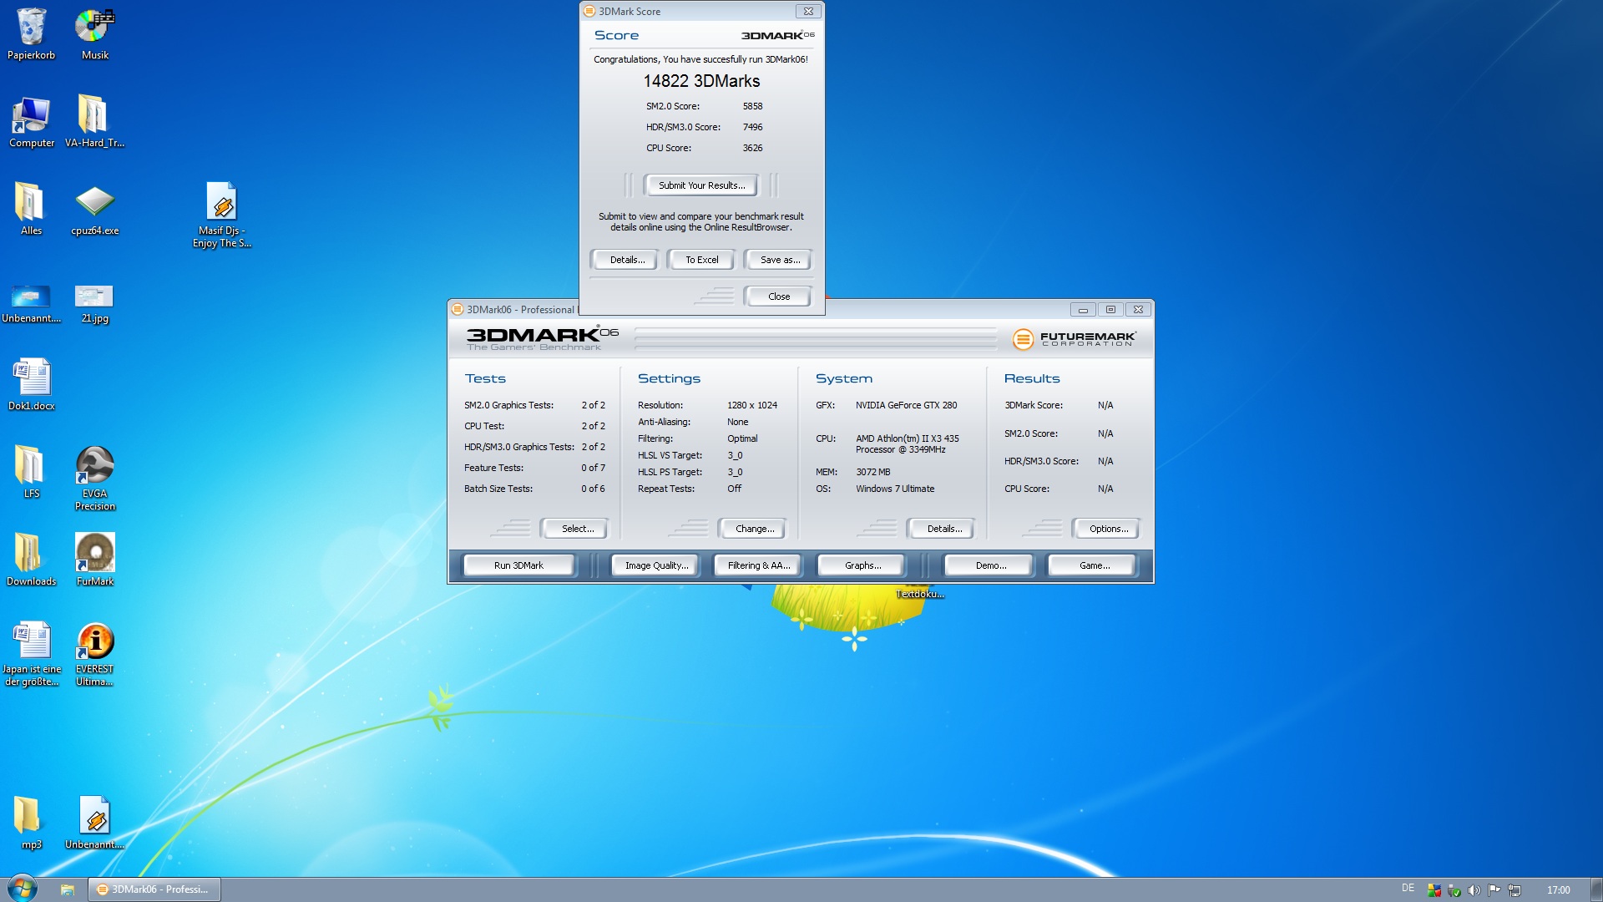
Task: Select the cpuz64.exe icon
Action: [x=94, y=209]
